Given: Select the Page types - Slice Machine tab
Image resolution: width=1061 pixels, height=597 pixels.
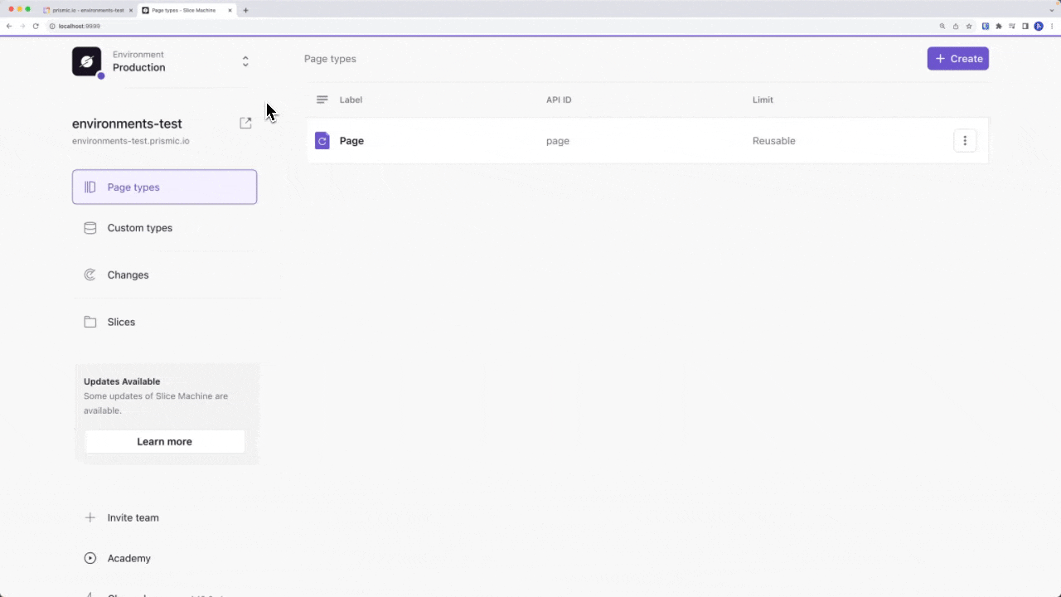Looking at the screenshot, I should [x=187, y=10].
